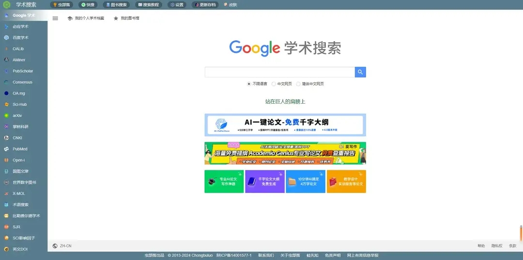Click the blue search magnifier button

[360, 72]
